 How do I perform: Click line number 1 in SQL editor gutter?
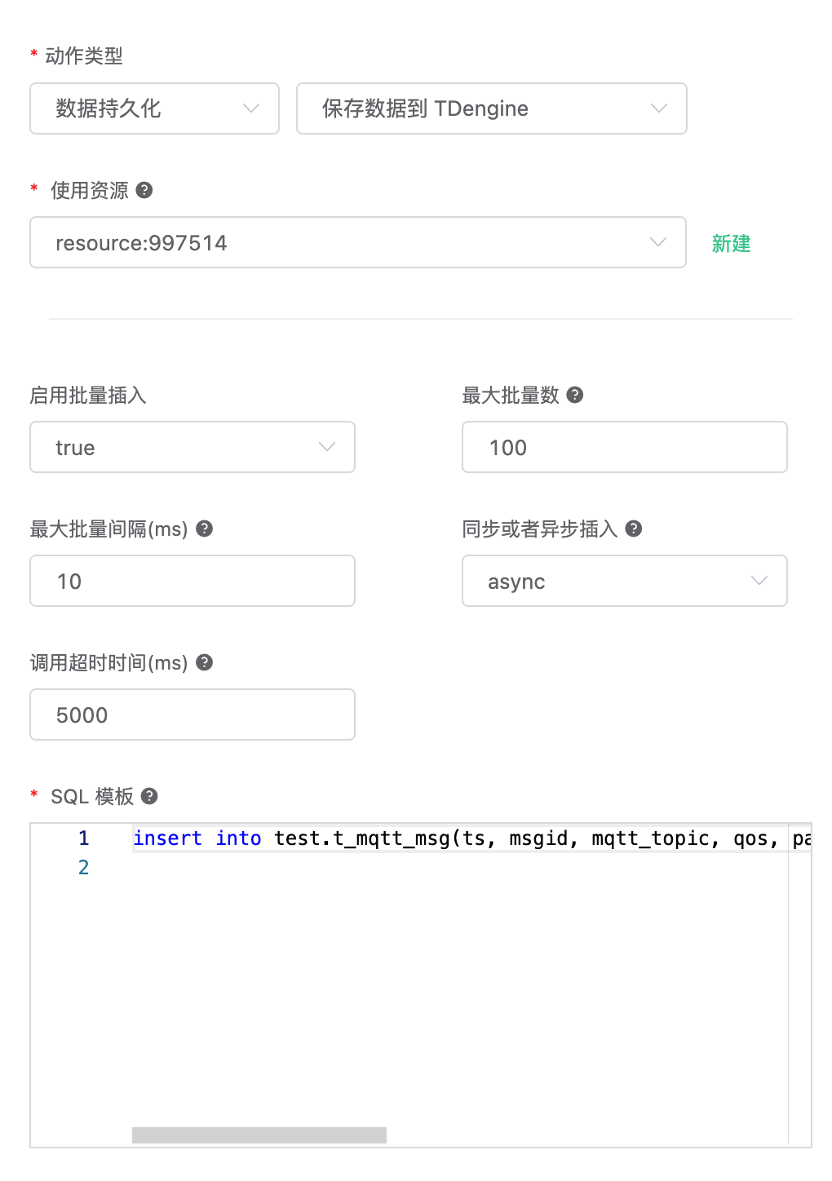(83, 838)
